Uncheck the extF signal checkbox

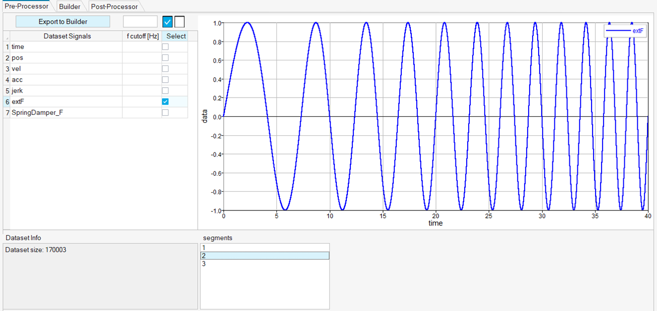165,102
